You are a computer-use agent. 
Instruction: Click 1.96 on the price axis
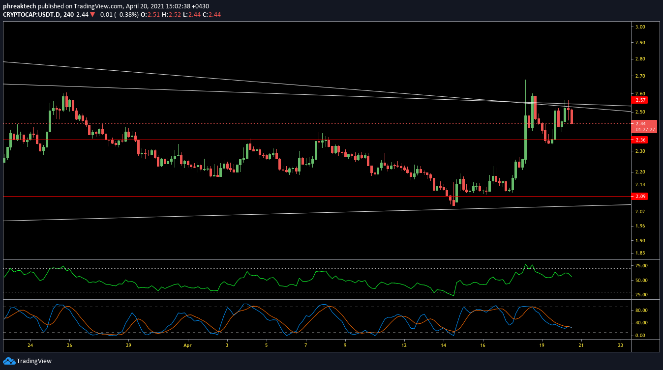coord(640,226)
